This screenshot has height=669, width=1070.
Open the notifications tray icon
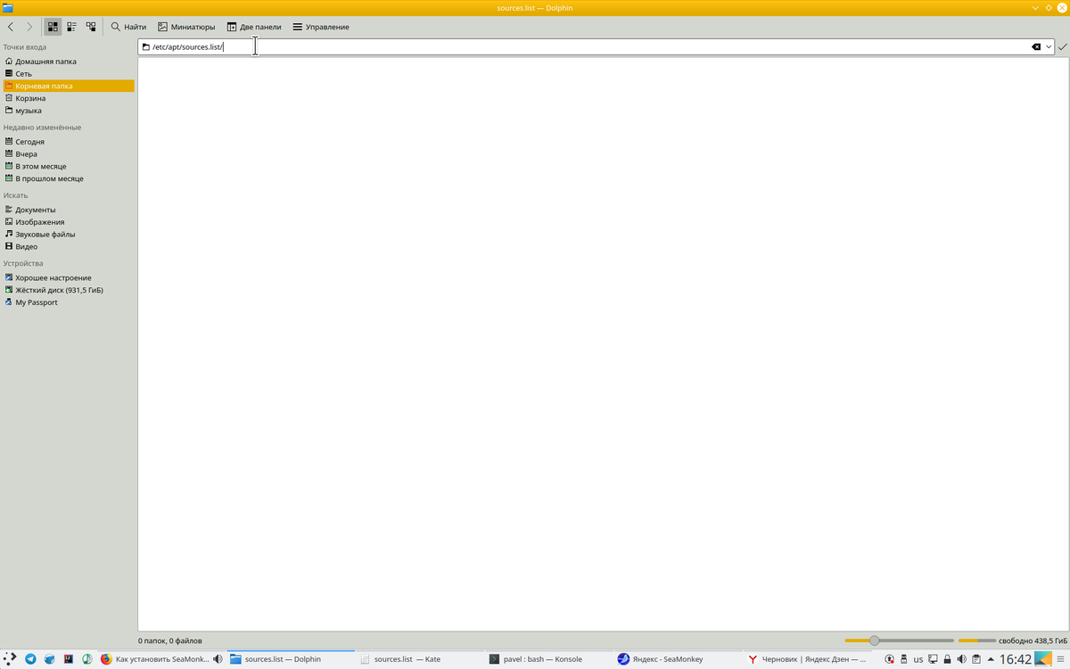889,659
